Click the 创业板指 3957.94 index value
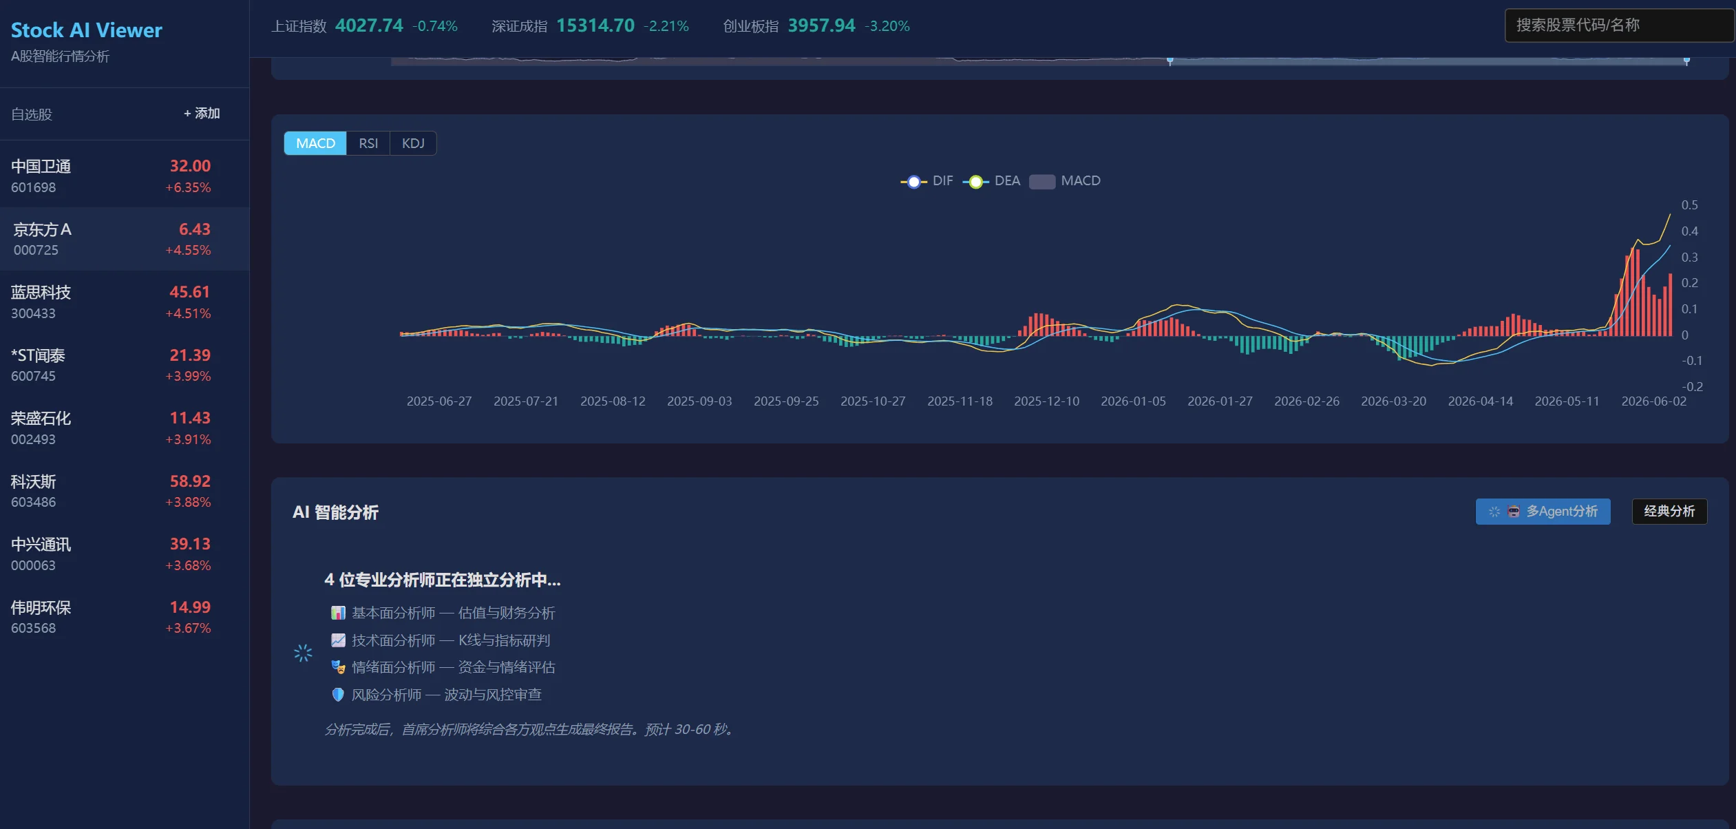Image resolution: width=1736 pixels, height=829 pixels. pos(821,25)
